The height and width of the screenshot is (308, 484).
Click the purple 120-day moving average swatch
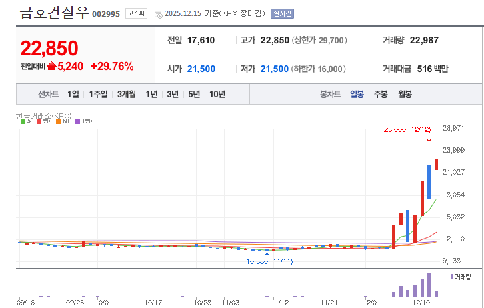(77, 121)
